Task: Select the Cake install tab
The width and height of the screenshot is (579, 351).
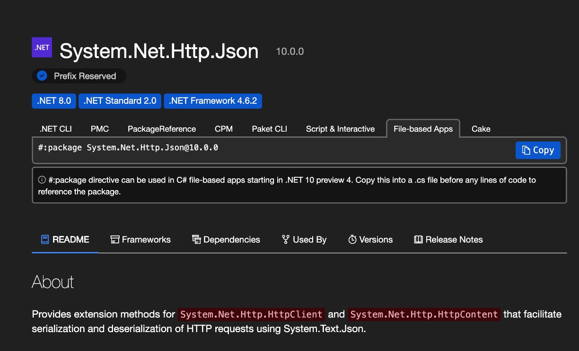Action: point(481,129)
